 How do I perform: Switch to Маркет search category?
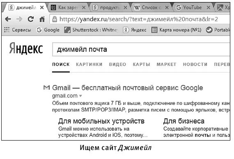tap(167, 64)
